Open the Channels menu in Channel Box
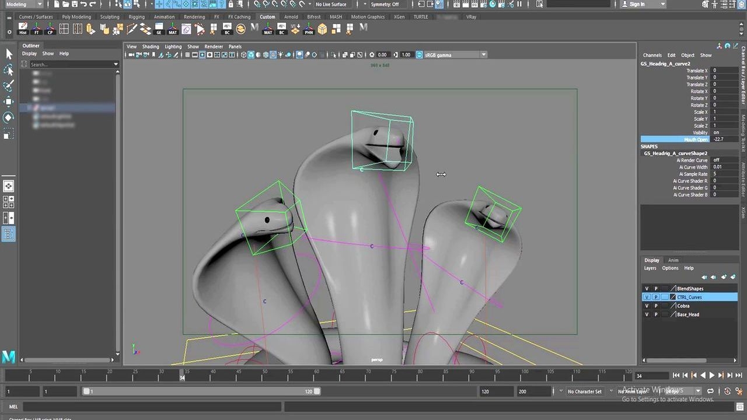The height and width of the screenshot is (420, 747). (x=652, y=55)
